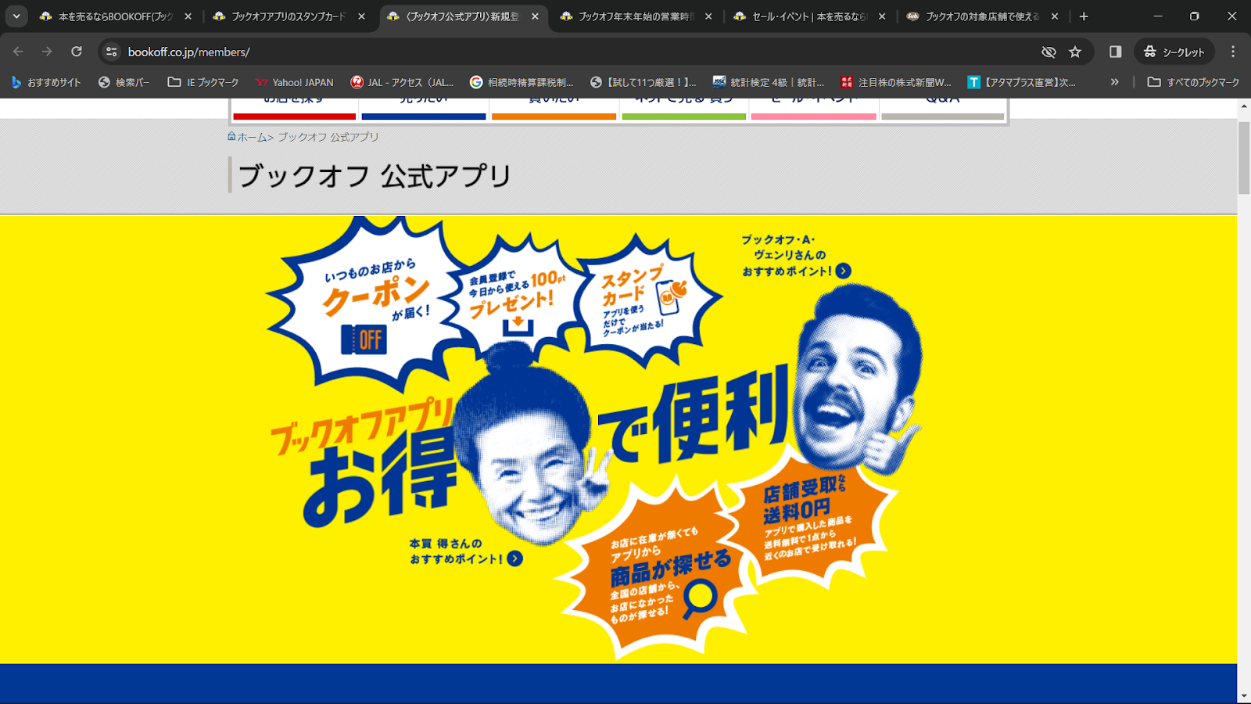Open おすすめサイト bookmark
Screen dimensions: 1251x704
point(46,82)
